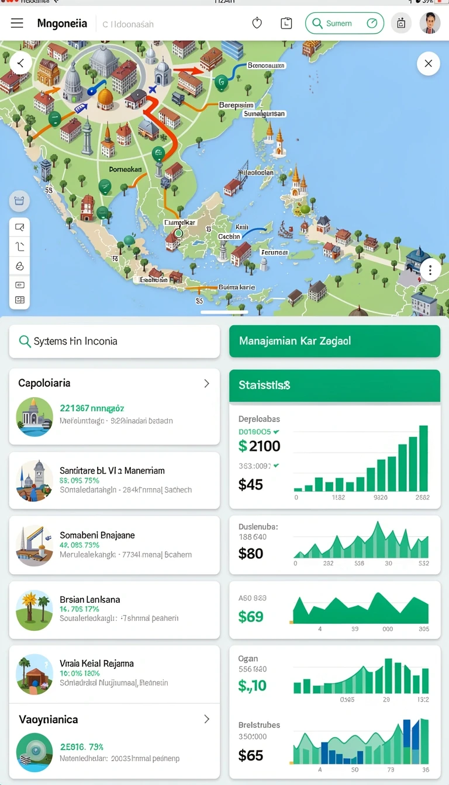Click the palm tree thumbnail
The height and width of the screenshot is (785, 449).
coord(34,610)
